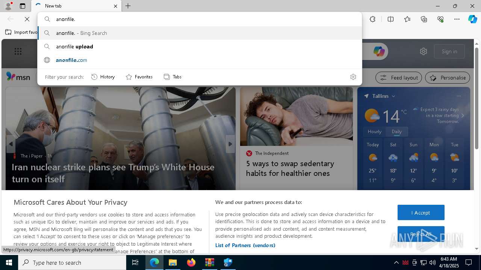Open the Copilot sidebar icon

pos(472,19)
